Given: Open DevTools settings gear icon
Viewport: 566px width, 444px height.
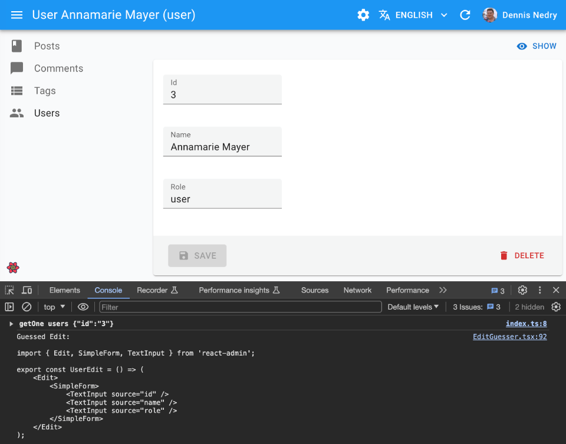Looking at the screenshot, I should (522, 290).
